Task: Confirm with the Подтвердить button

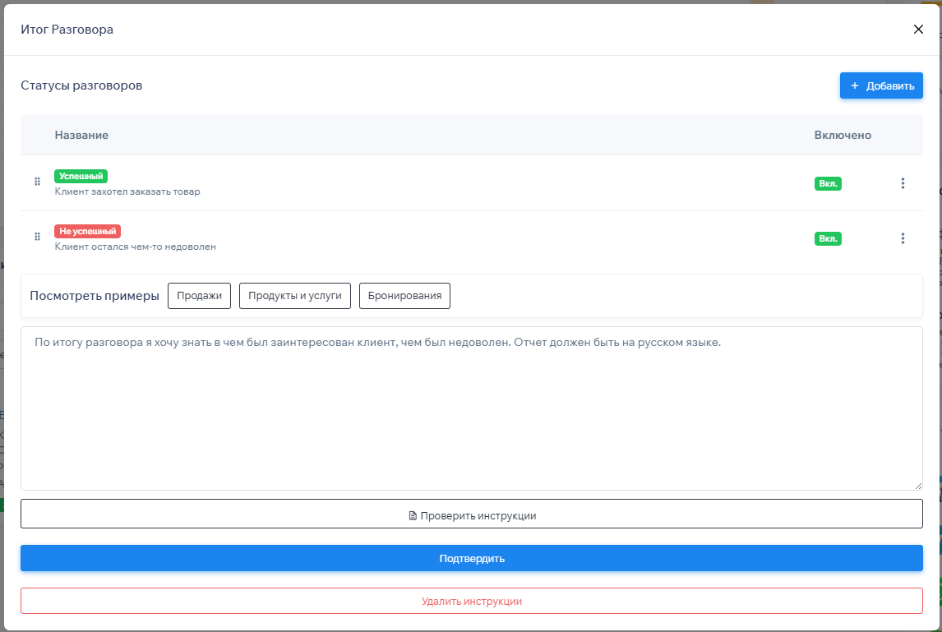Action: [471, 558]
